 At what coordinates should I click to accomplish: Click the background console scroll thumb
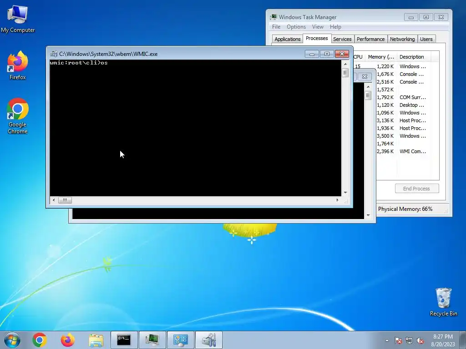pyautogui.click(x=368, y=95)
